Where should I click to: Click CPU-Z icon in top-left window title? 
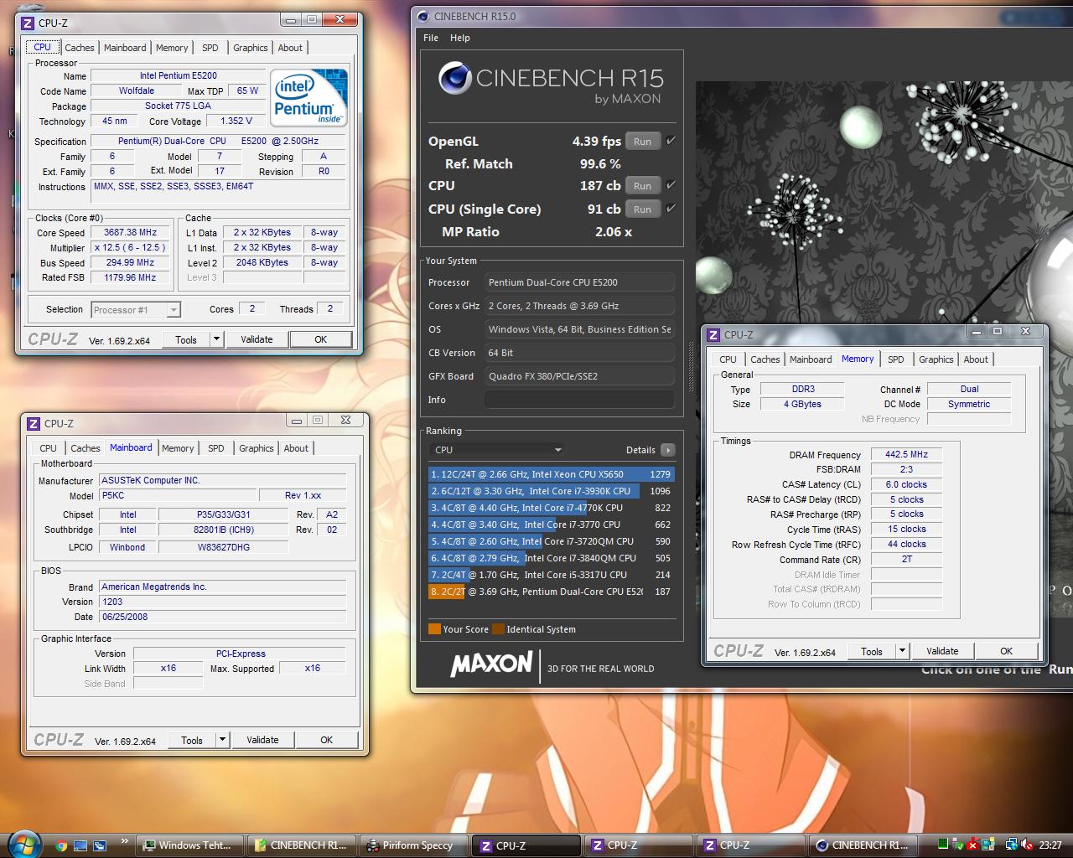click(27, 23)
